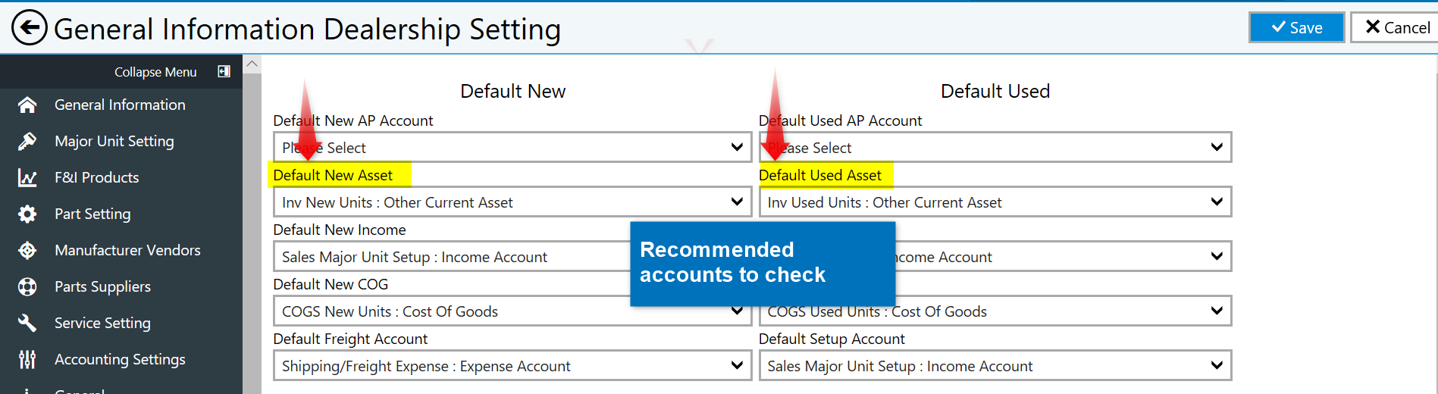Open General Information menu item
This screenshot has height=394, width=1438.
click(121, 105)
